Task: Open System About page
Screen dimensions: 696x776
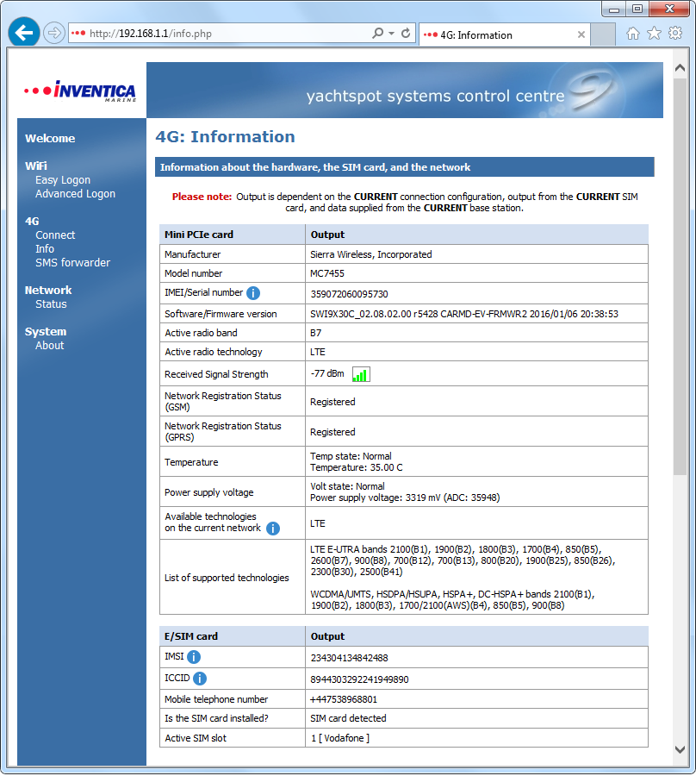Action: [x=49, y=346]
